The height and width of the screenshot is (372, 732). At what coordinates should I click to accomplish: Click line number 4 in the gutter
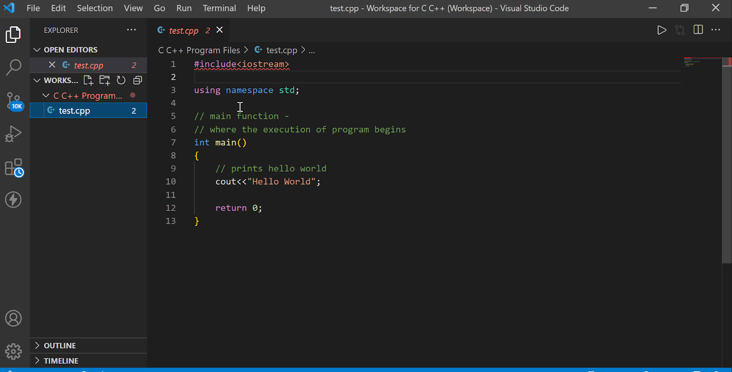tap(173, 103)
